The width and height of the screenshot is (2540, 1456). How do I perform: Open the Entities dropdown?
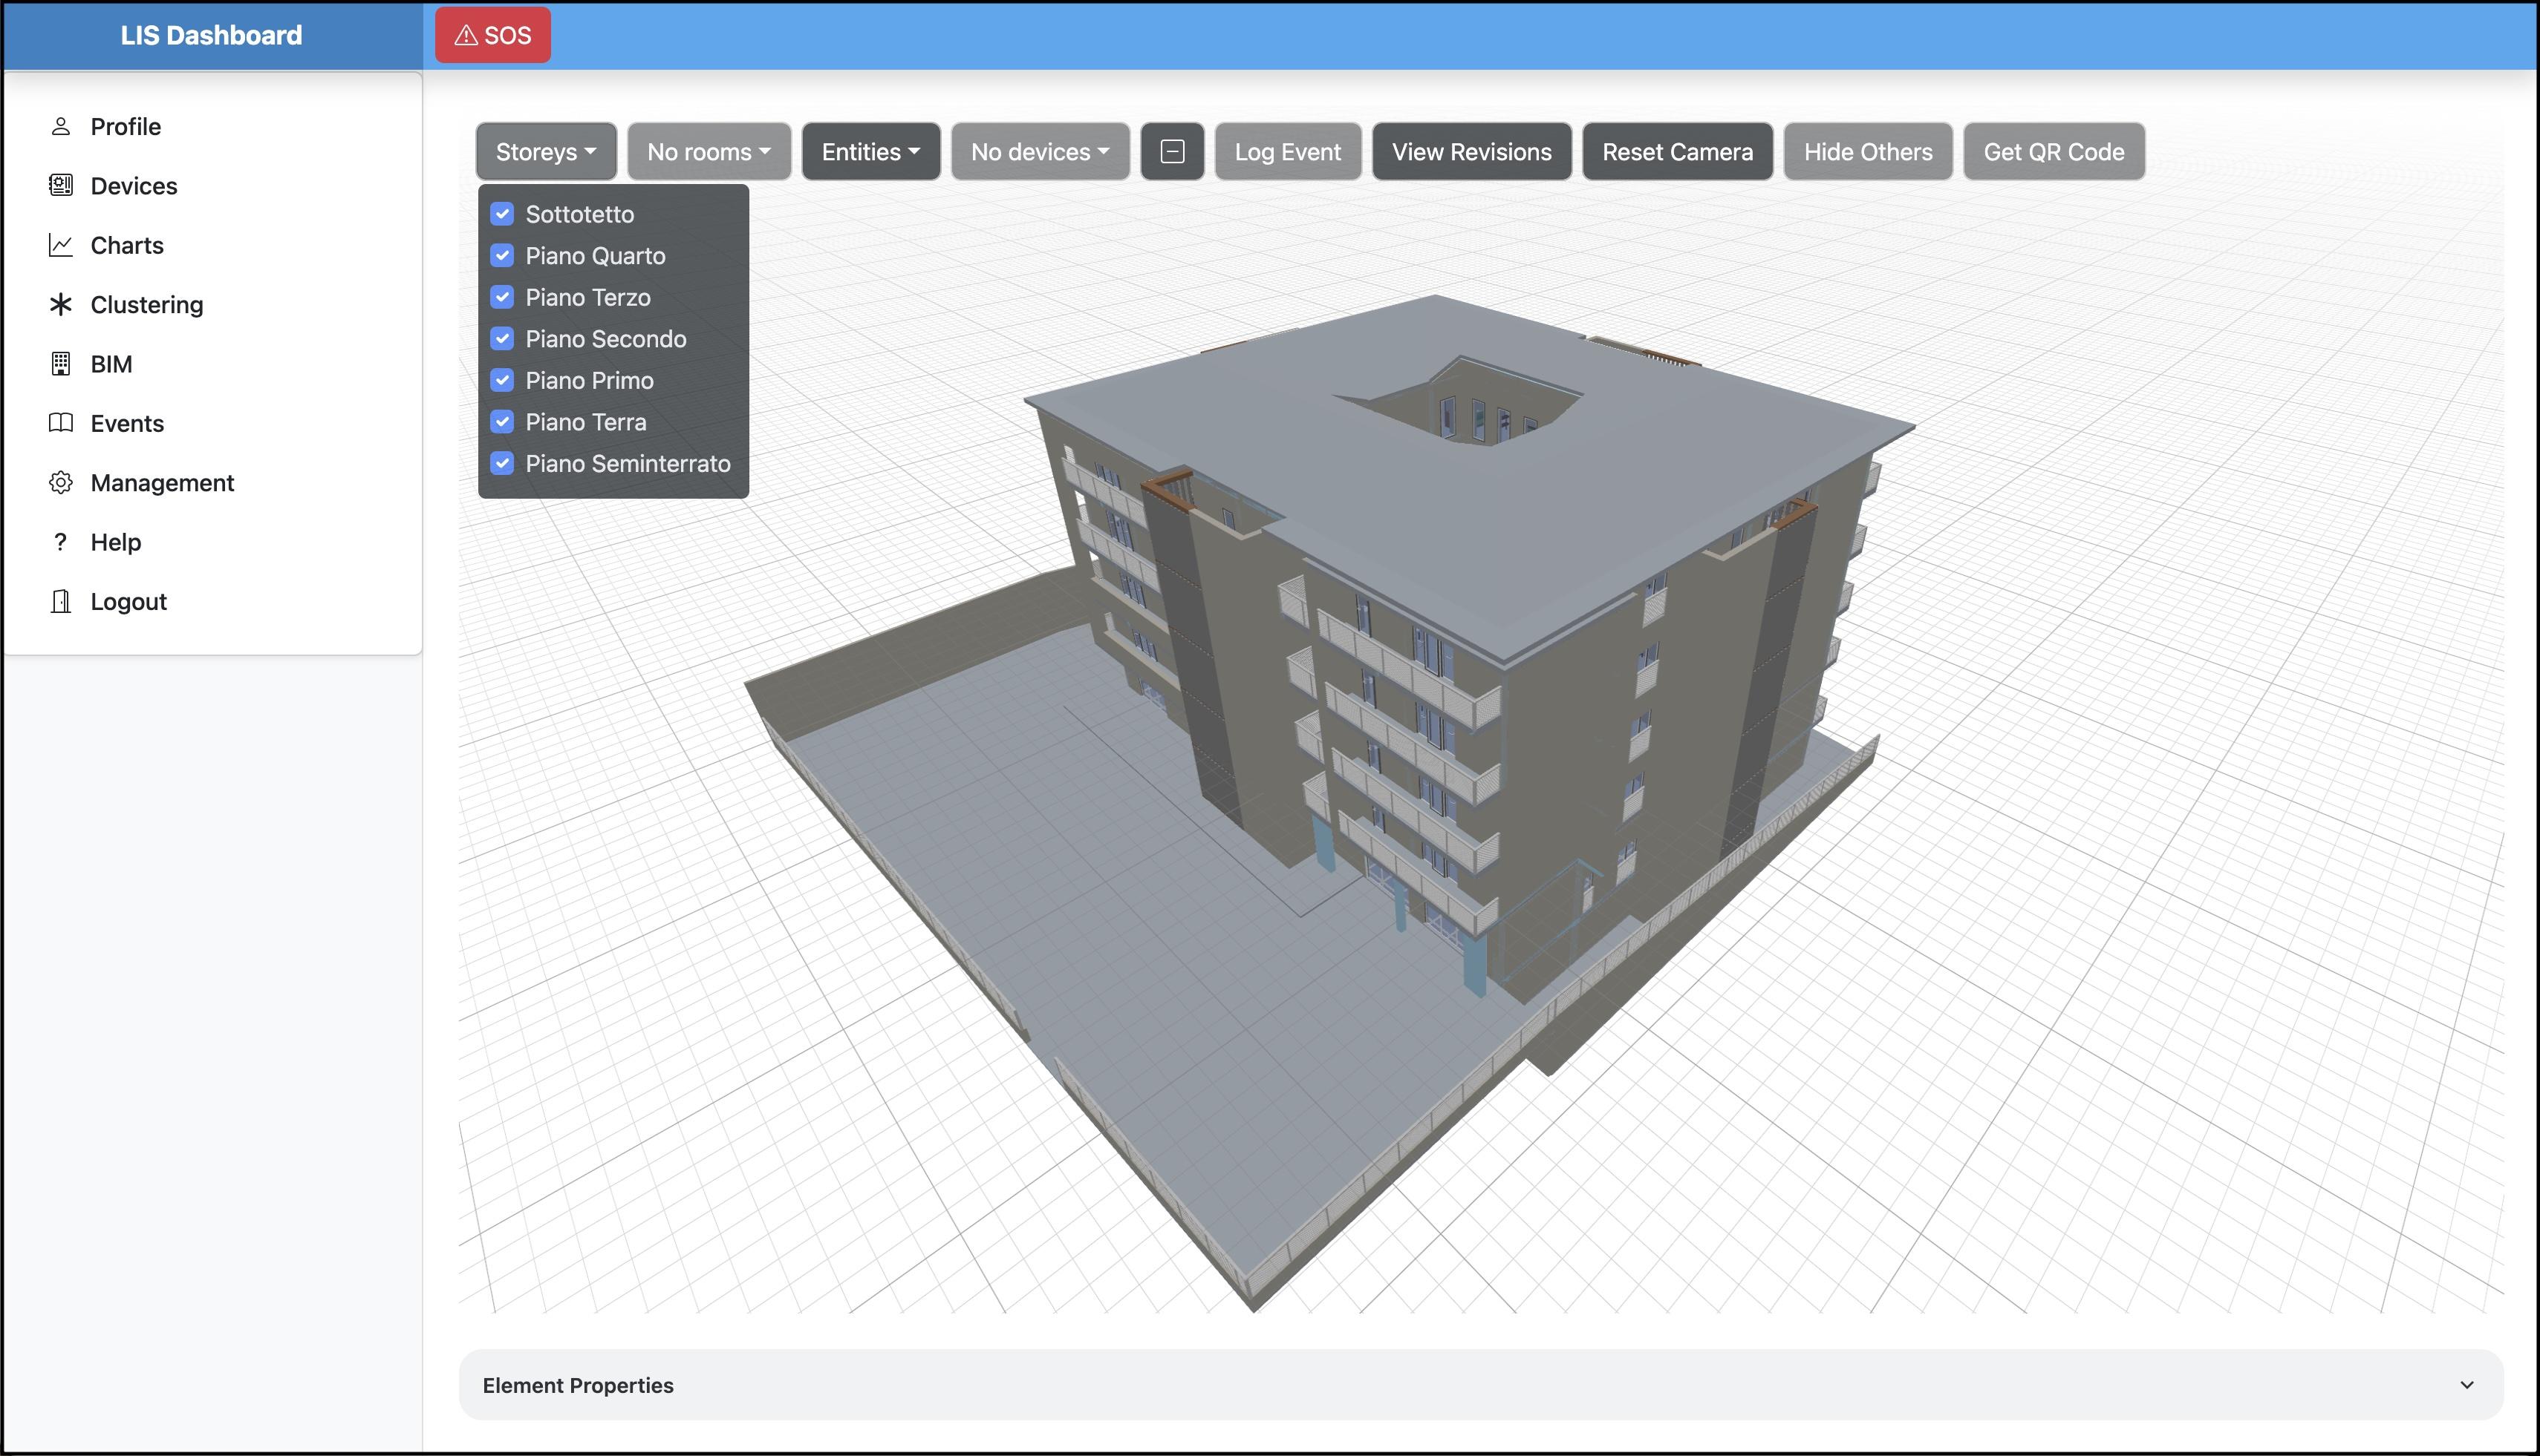(870, 152)
